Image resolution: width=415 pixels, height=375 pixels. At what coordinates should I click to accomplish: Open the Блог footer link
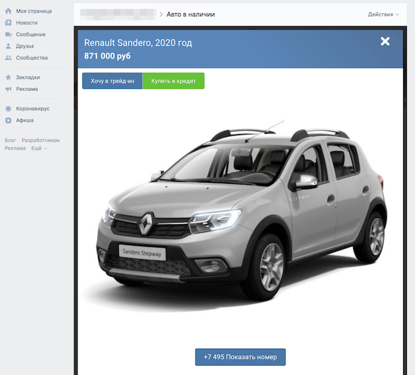[x=11, y=140]
